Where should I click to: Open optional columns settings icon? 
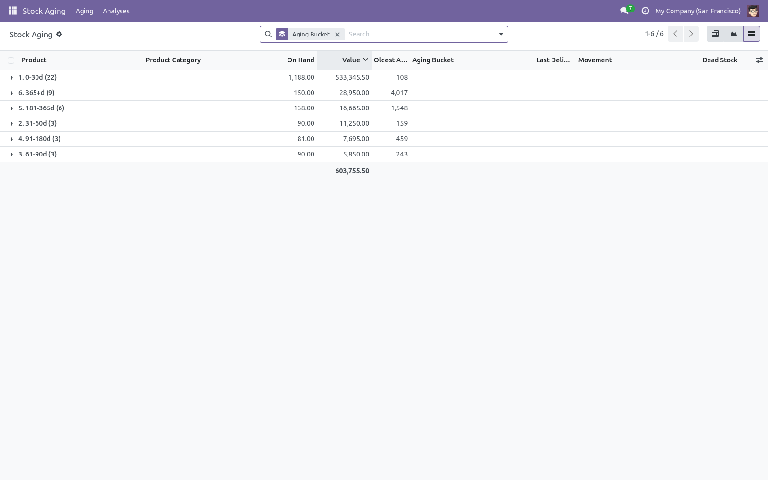click(759, 60)
